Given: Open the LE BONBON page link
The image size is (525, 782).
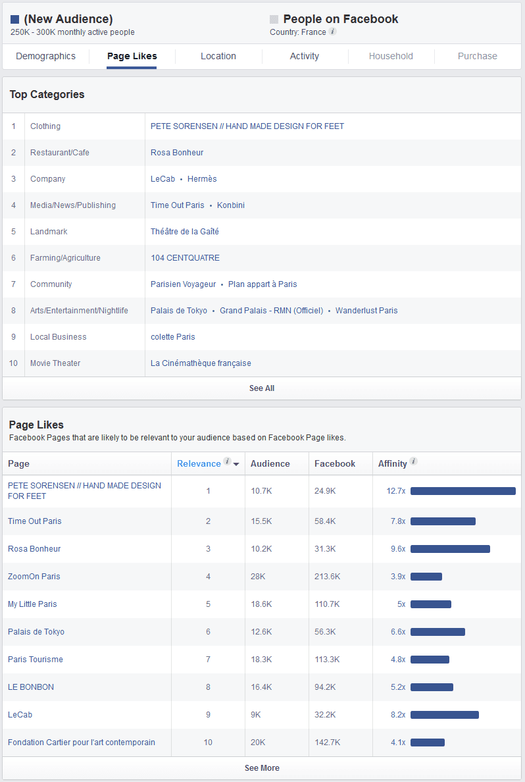Looking at the screenshot, I should (x=31, y=687).
